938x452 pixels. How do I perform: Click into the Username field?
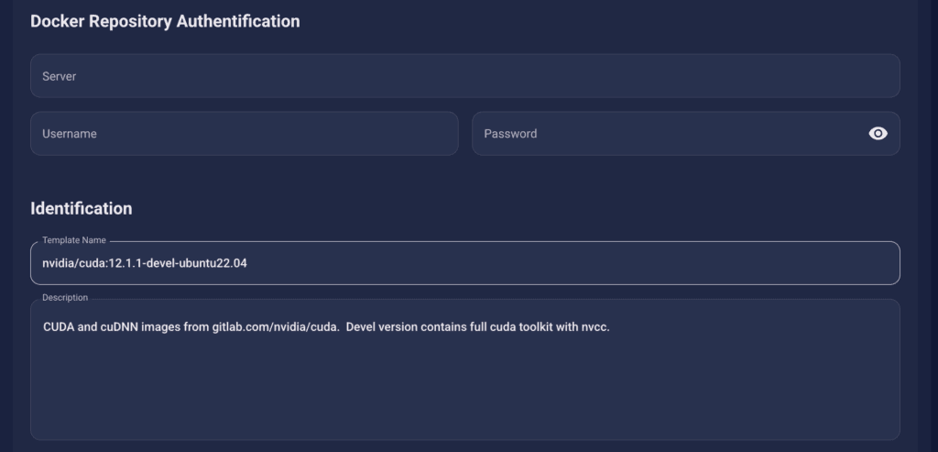point(244,134)
